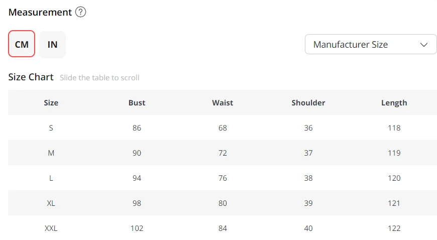Click waist value 76 for size L
Screen dimensions: 437x240
[x=223, y=178]
